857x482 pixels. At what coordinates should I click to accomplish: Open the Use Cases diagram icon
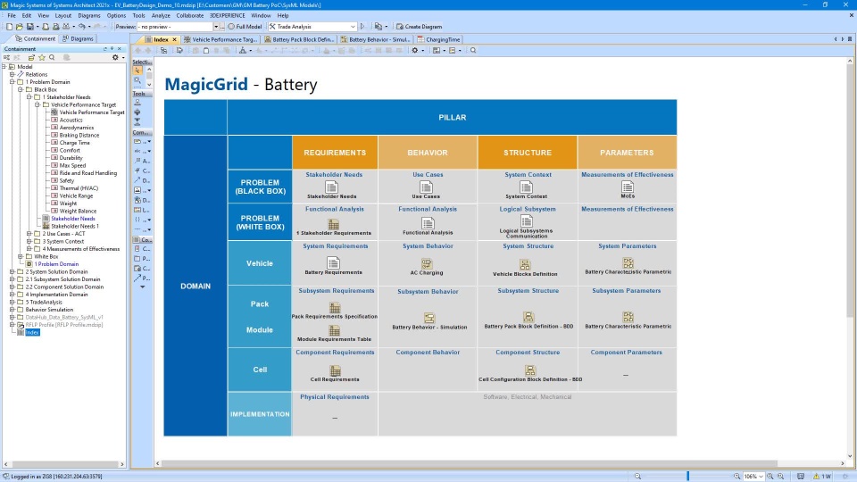[427, 187]
